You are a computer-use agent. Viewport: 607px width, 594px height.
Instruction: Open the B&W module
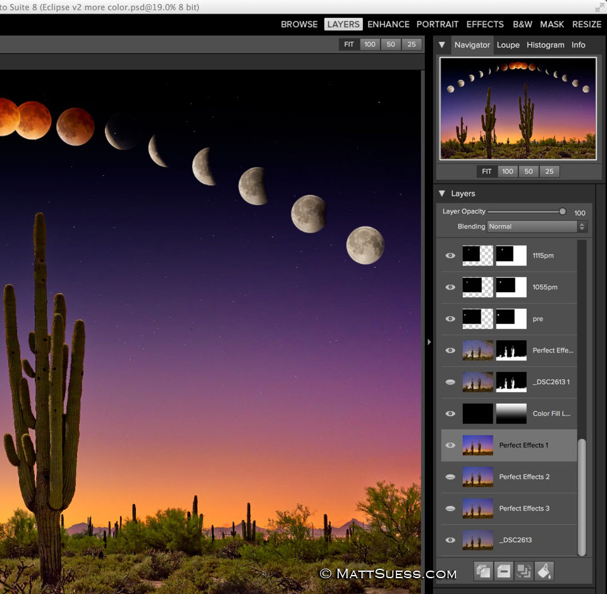[523, 25]
